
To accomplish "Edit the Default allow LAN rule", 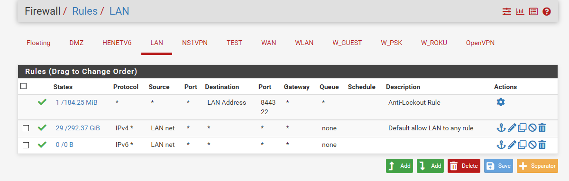I will [512, 128].
